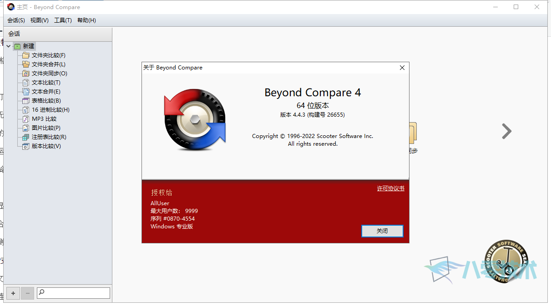Screen dimensions: 551x306
Task: Open the 帮助(H) menu
Action: pyautogui.click(x=86, y=20)
